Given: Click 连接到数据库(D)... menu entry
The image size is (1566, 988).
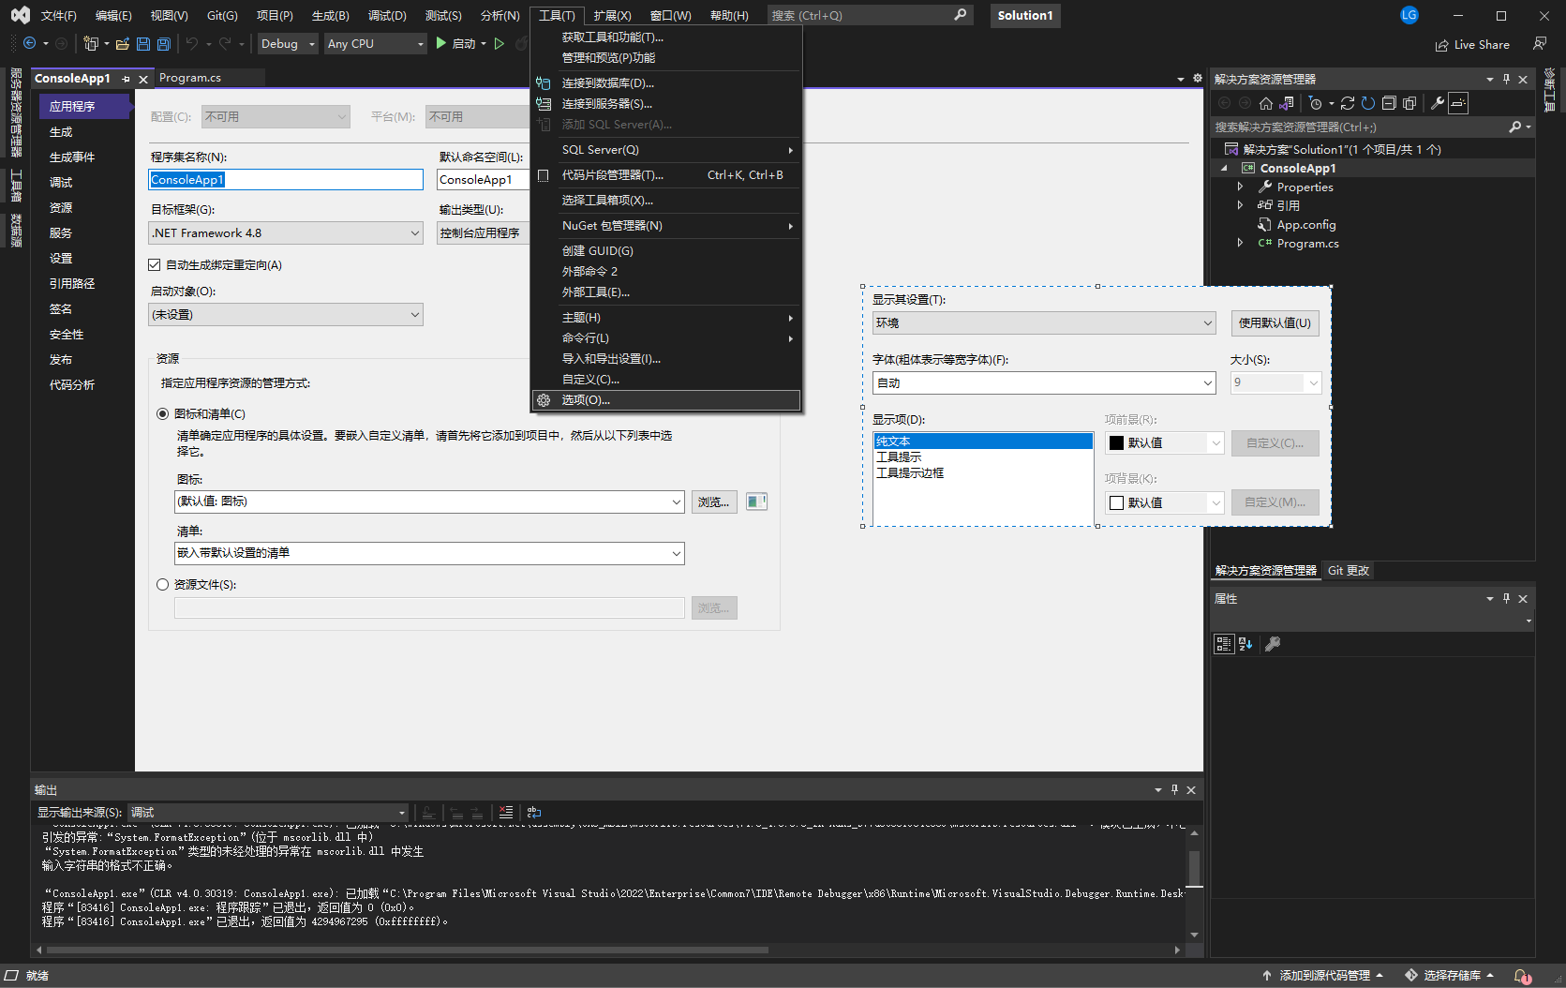Looking at the screenshot, I should pos(665,83).
